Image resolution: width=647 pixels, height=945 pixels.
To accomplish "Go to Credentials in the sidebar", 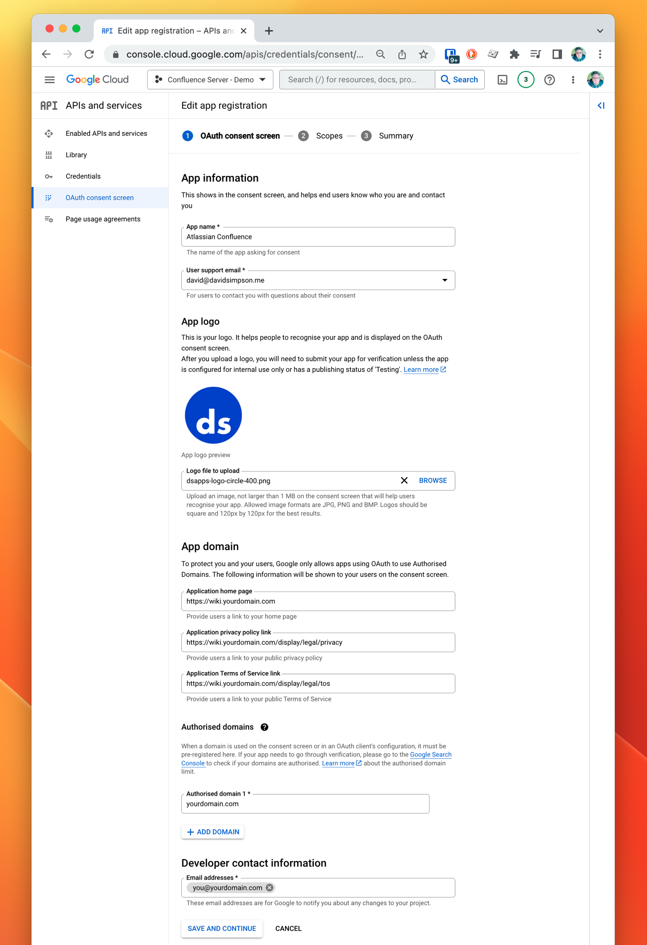I will tap(83, 176).
